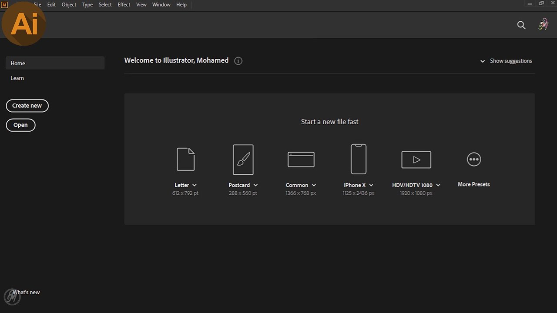Click the search magnifier icon
This screenshot has height=313, width=557.
[x=521, y=25]
